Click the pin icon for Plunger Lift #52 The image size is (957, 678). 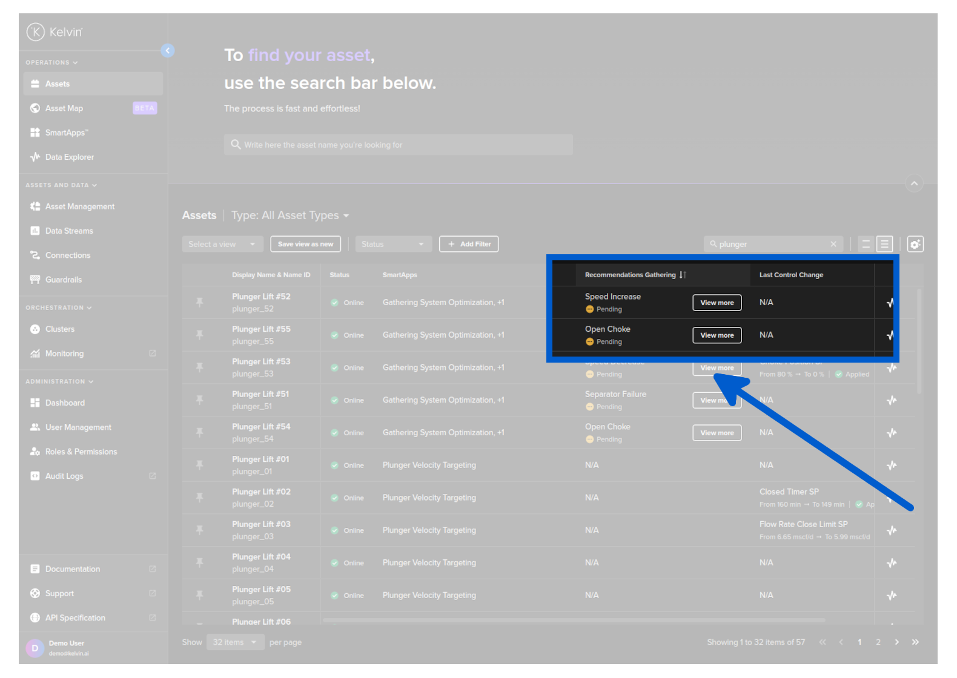click(199, 302)
